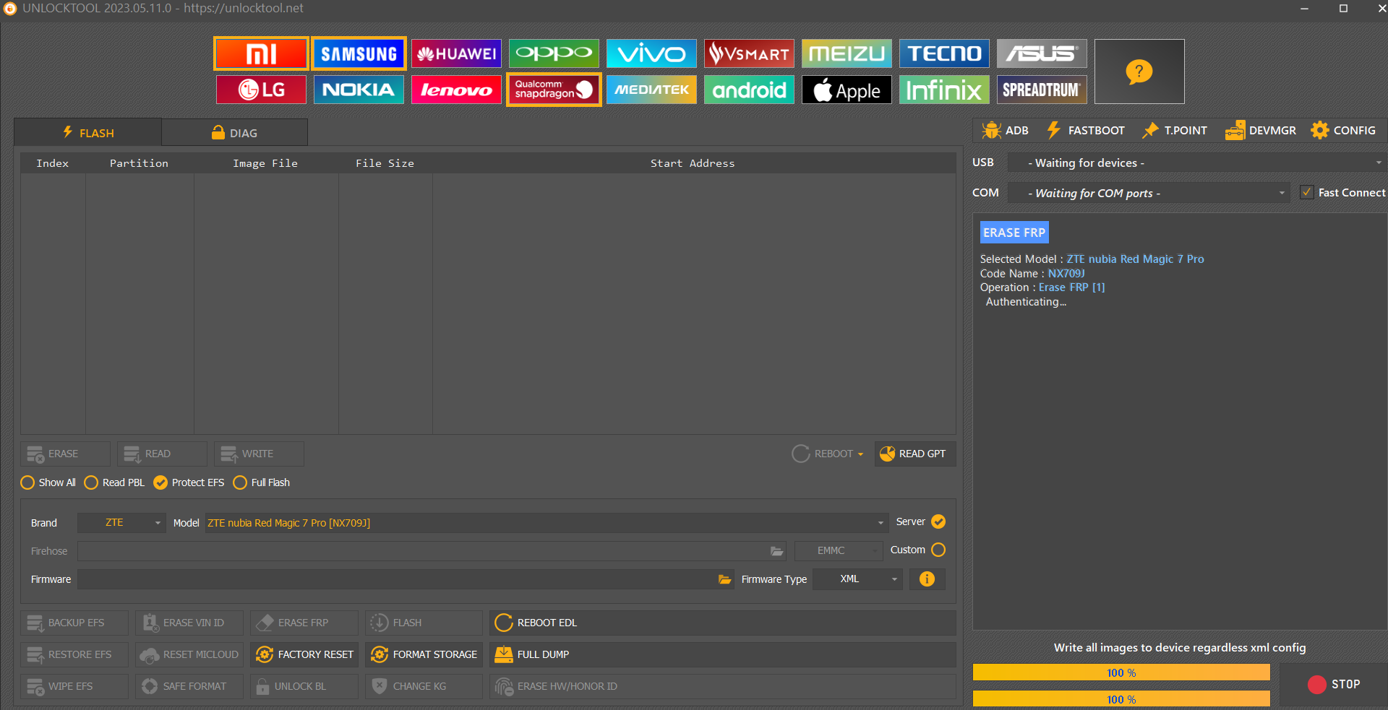Choose the Nokia brand tile
1388x710 pixels.
pos(359,90)
